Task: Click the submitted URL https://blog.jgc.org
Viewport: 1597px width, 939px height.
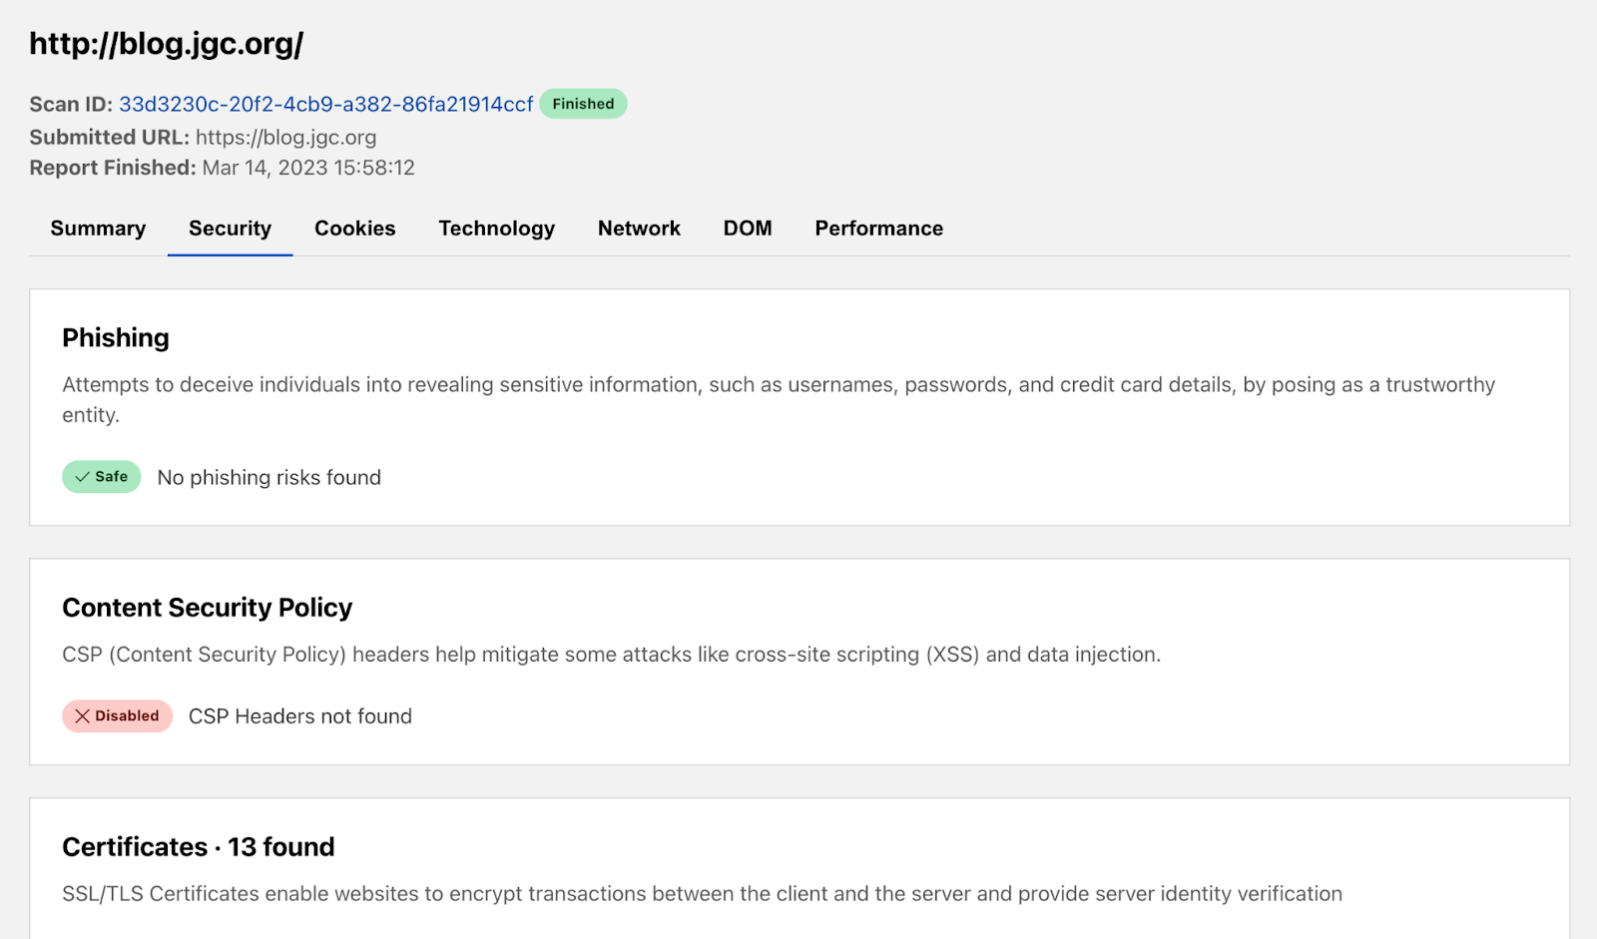Action: click(x=286, y=138)
